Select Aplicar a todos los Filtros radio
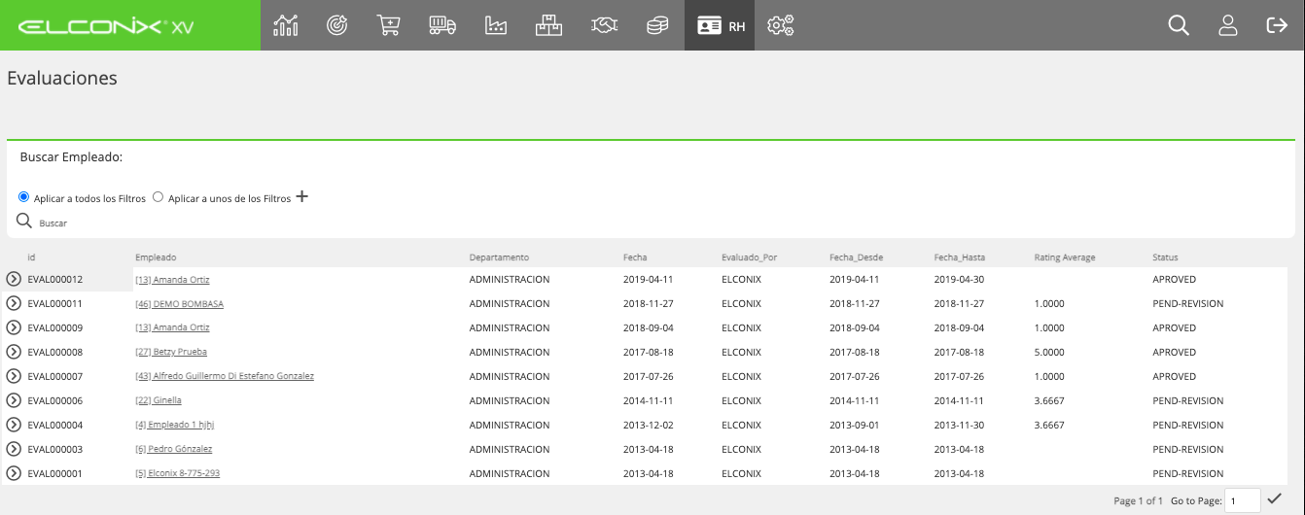The width and height of the screenshot is (1305, 515). pos(24,196)
